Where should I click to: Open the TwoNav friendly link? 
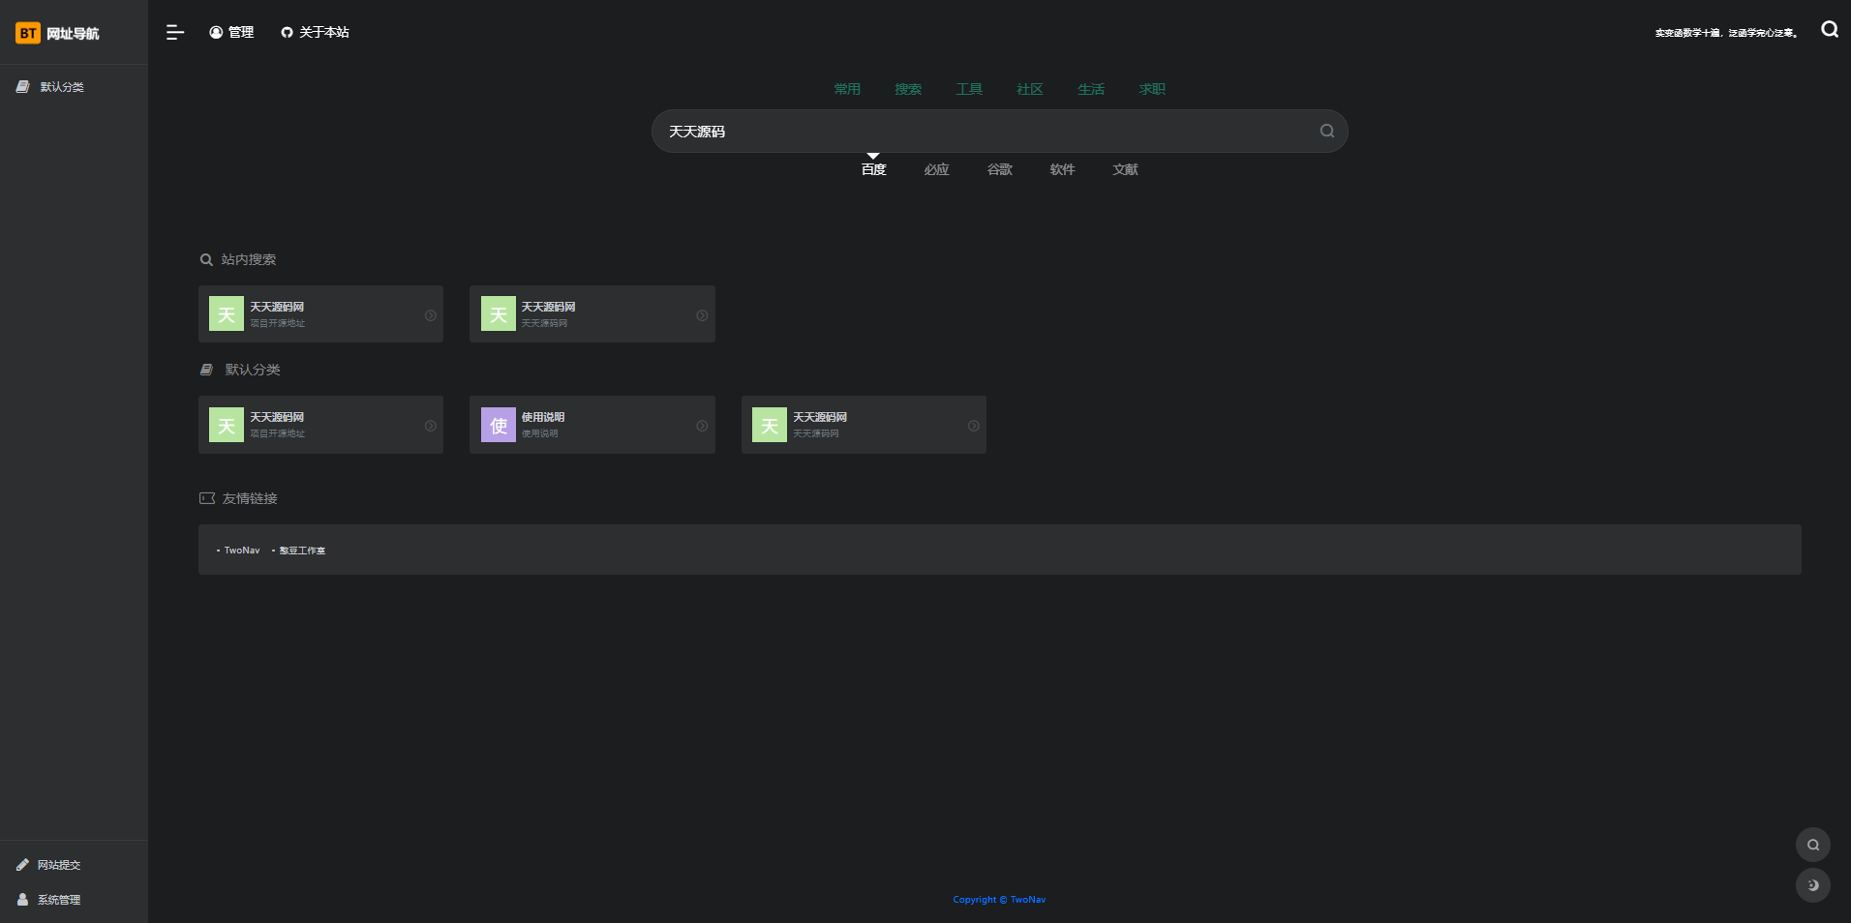pos(241,551)
